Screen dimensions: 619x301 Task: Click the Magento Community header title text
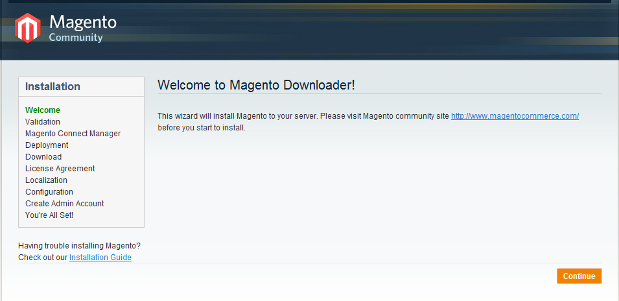pos(82,28)
